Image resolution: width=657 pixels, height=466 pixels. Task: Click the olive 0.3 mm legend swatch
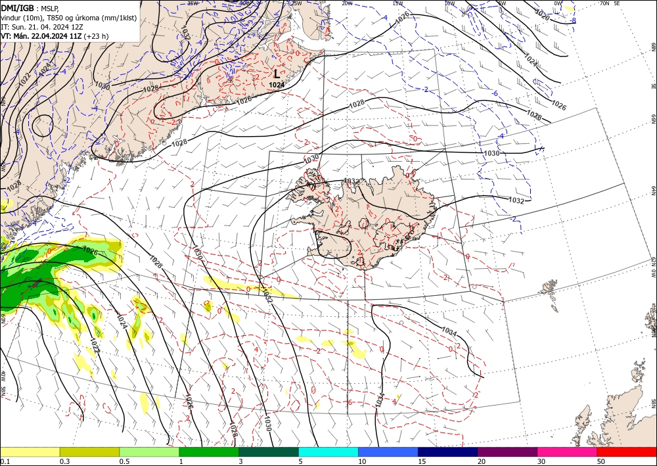click(x=89, y=452)
